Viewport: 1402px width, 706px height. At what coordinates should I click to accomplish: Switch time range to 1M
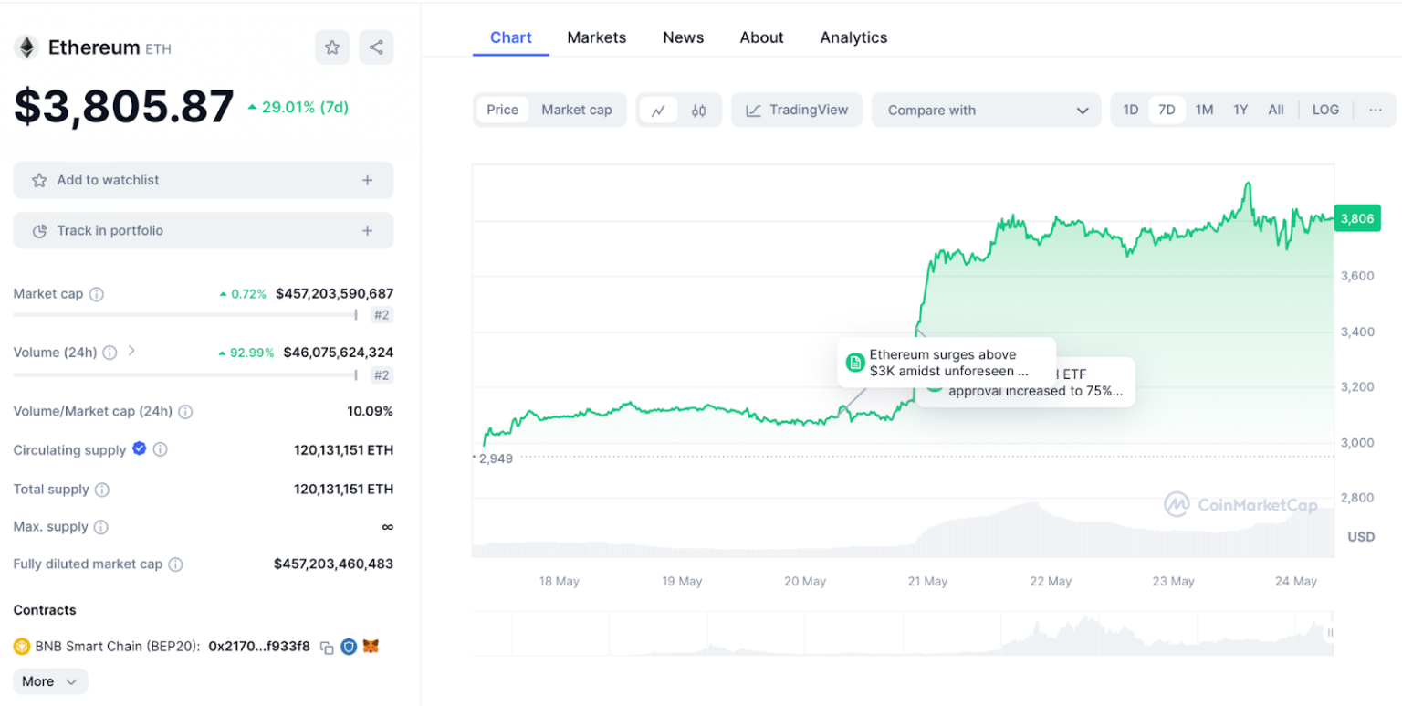1204,109
